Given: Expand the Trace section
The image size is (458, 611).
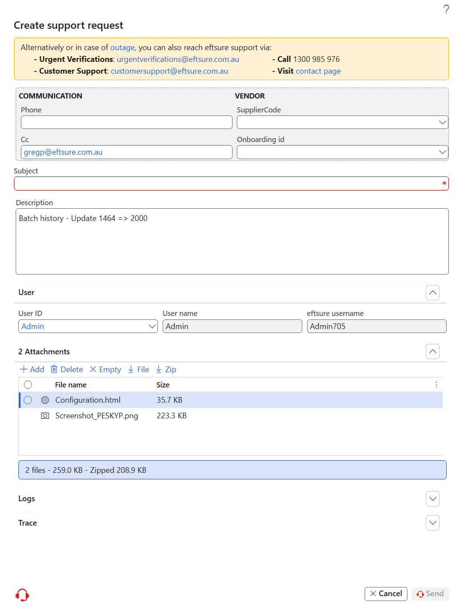Looking at the screenshot, I should point(433,523).
